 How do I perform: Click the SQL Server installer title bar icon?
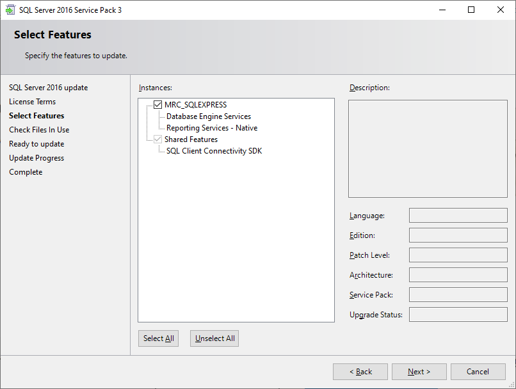click(11, 10)
